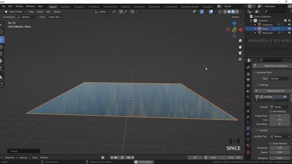Image resolution: width=292 pixels, height=164 pixels.
Task: Open the Particles properties tab
Action: (248, 123)
